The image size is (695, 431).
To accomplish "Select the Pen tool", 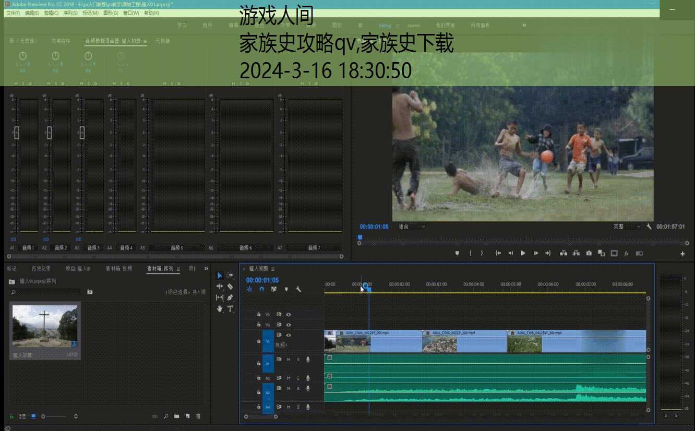I will point(230,297).
